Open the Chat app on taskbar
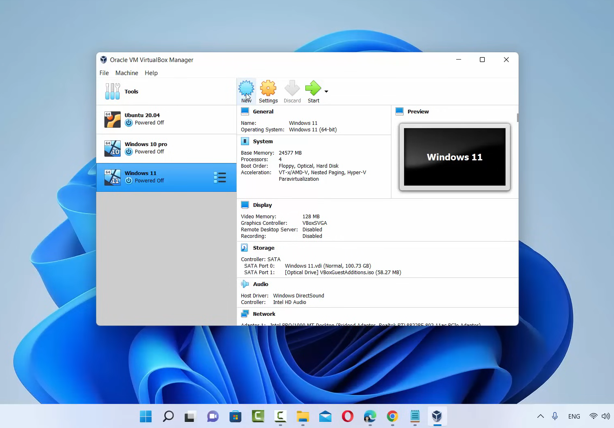This screenshot has height=428, width=614. coord(212,416)
